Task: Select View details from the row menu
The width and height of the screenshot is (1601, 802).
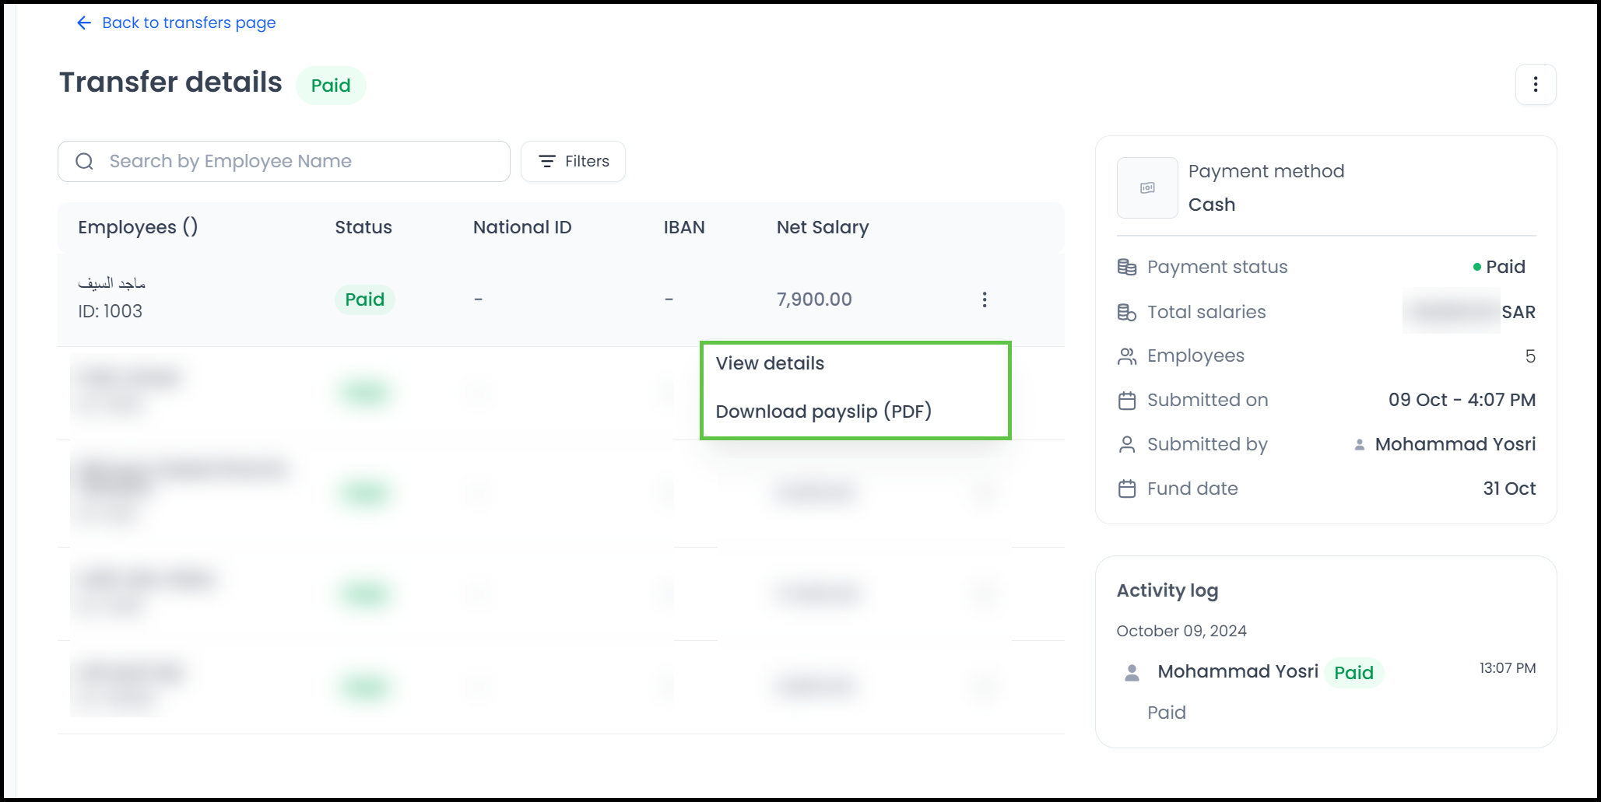Action: [x=769, y=362]
